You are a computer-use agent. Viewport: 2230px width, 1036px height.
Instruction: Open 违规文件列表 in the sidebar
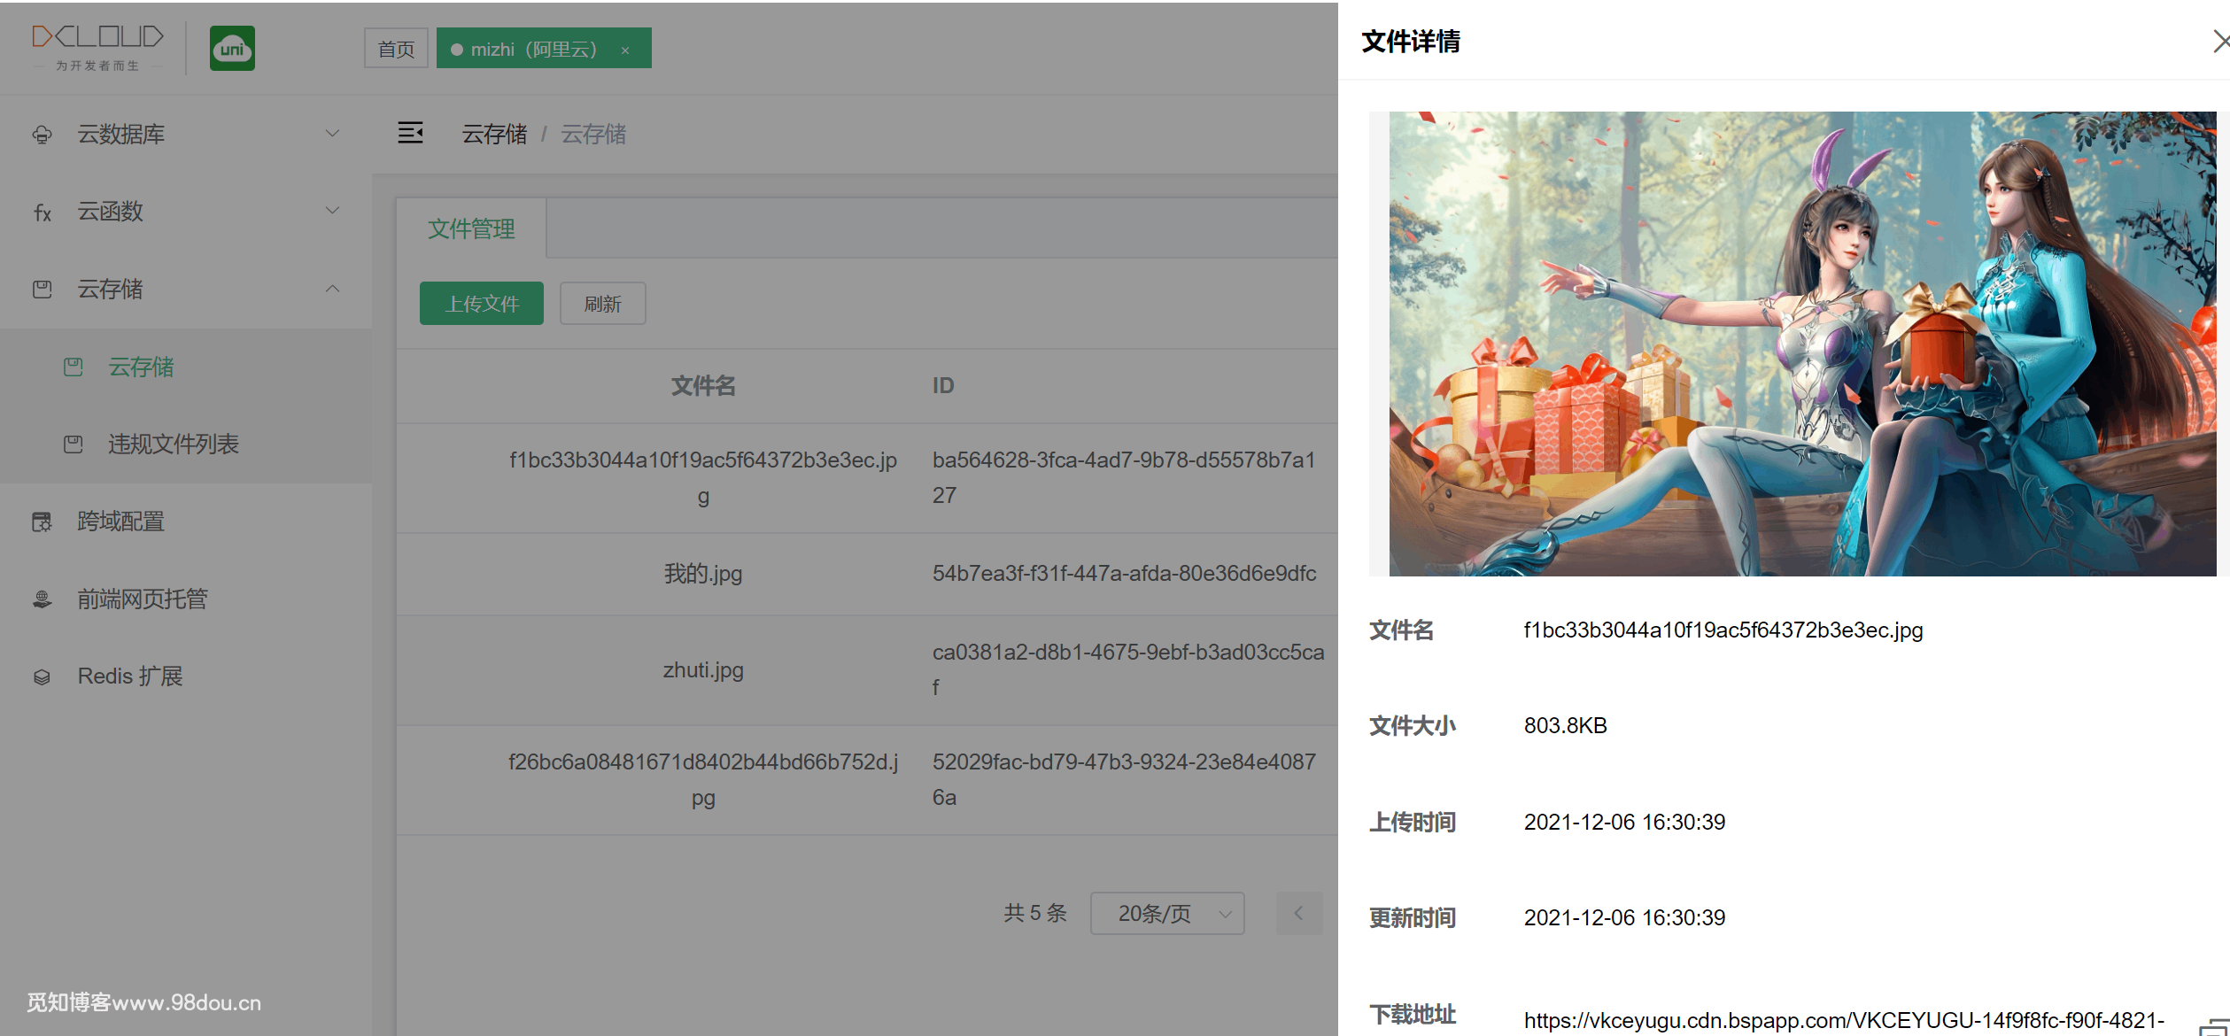click(186, 445)
